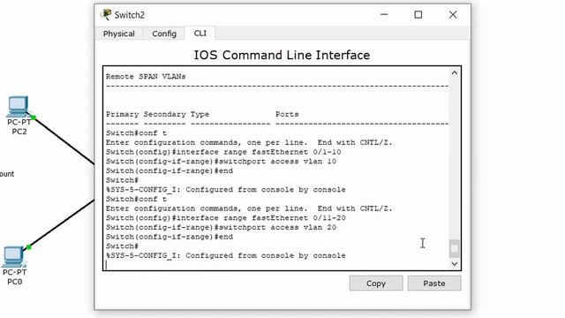The image size is (565, 318).
Task: Click 'interface range fastEthernet 0/1-10' line
Action: coord(223,152)
